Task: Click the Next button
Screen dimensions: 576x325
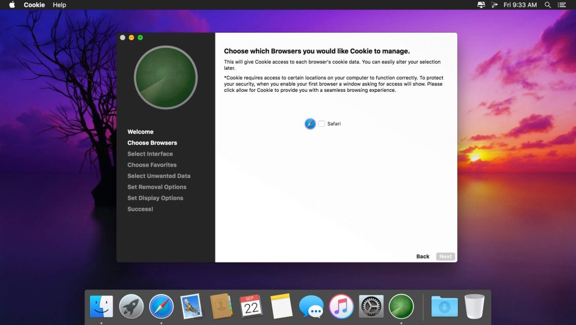Action: pyautogui.click(x=445, y=256)
